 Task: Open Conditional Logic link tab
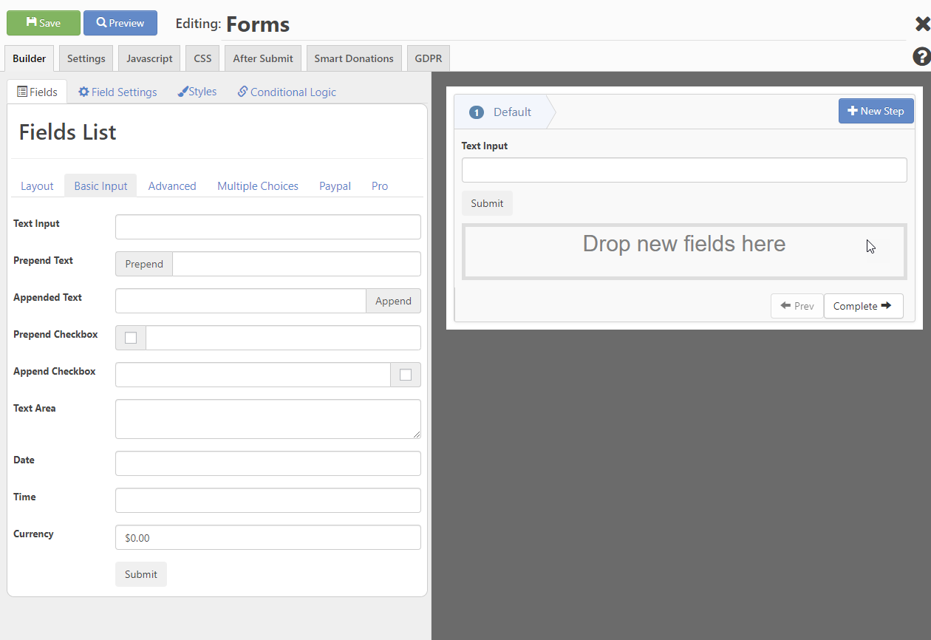(x=287, y=92)
